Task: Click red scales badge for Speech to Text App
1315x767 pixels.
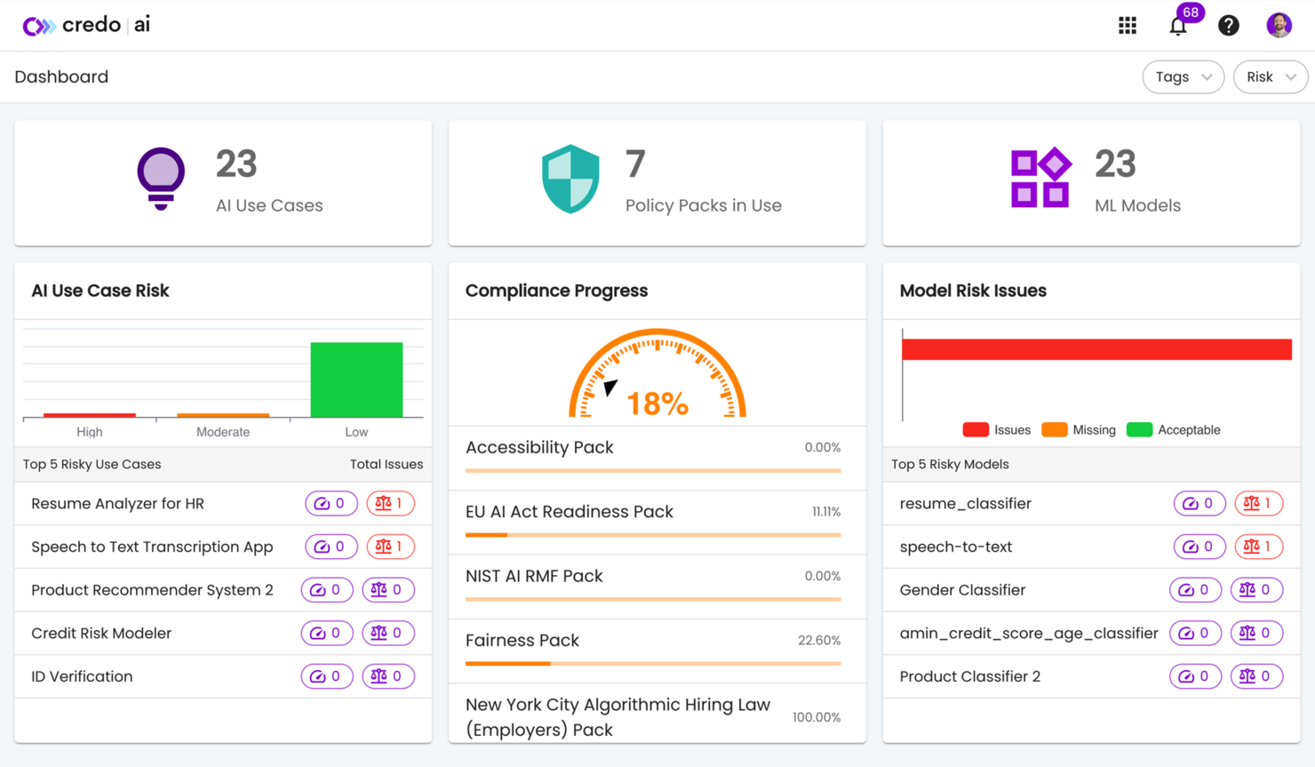Action: pyautogui.click(x=390, y=547)
